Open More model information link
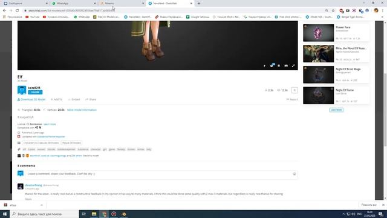Image resolution: width=387 pixels, height=218 pixels. coord(82,110)
